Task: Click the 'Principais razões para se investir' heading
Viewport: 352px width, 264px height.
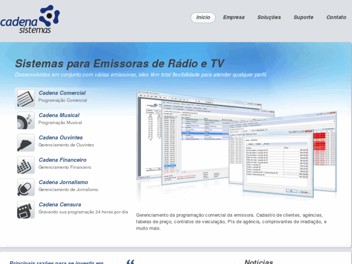Action: point(56,262)
